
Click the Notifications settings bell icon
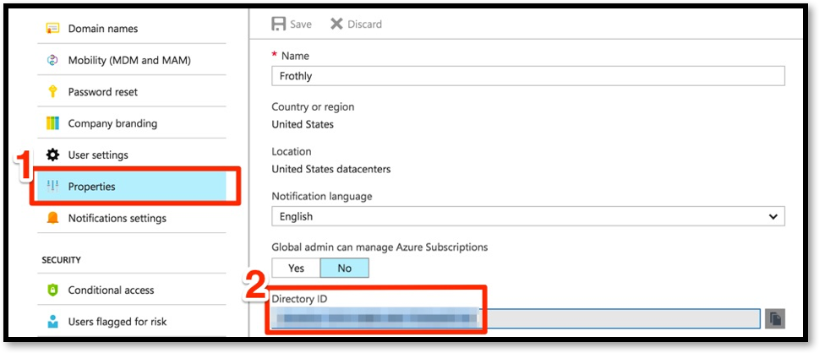[52, 218]
